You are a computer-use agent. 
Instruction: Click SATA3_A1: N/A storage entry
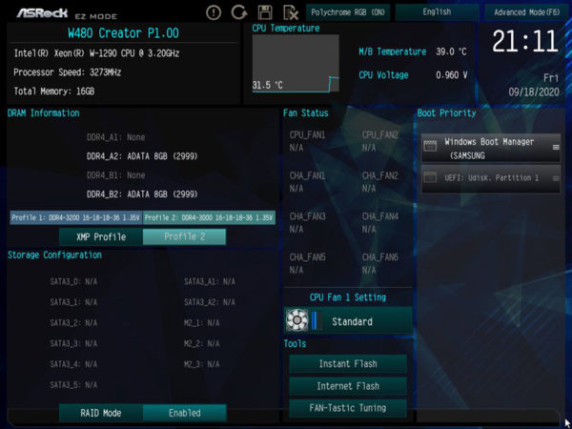[x=210, y=281]
